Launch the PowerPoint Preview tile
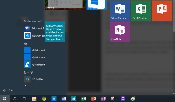This screenshot has height=102, width=175. coord(162,11)
